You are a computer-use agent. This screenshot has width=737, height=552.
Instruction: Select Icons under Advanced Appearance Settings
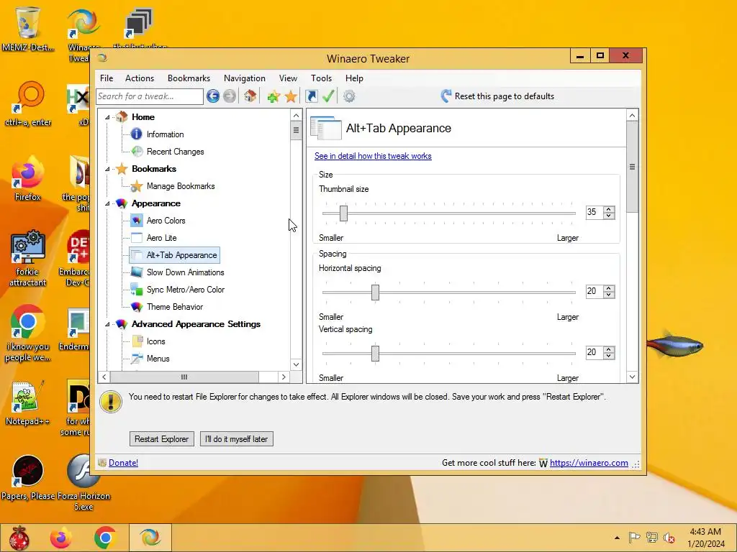coord(155,341)
